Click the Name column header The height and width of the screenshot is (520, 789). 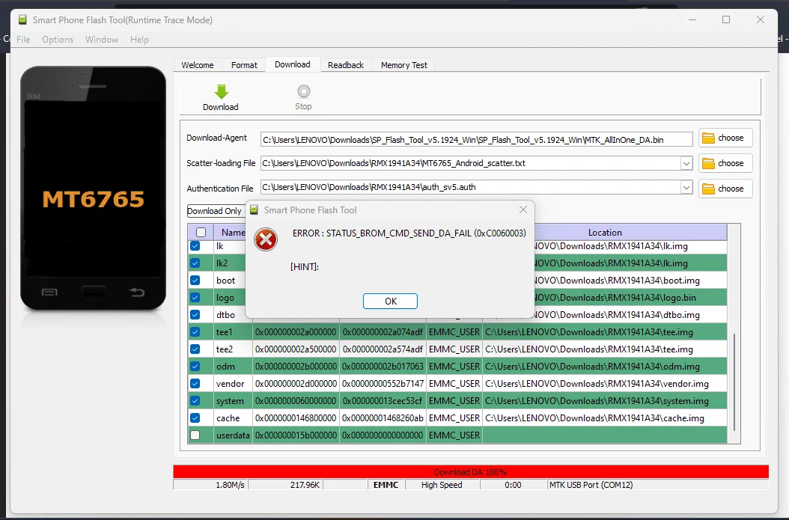coord(233,233)
